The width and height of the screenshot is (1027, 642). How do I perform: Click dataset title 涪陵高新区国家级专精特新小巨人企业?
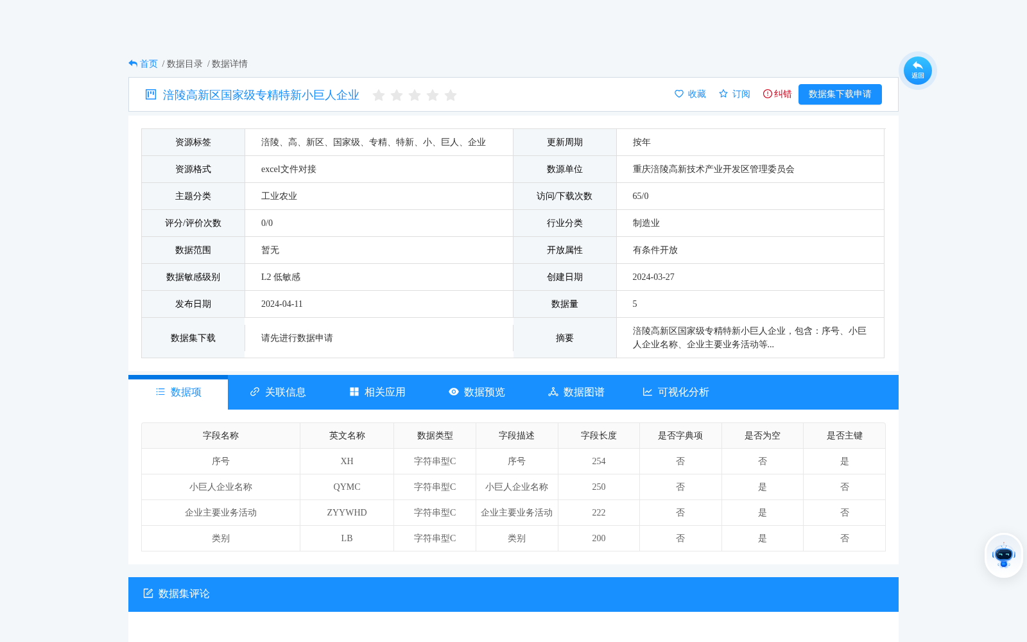pyautogui.click(x=261, y=95)
